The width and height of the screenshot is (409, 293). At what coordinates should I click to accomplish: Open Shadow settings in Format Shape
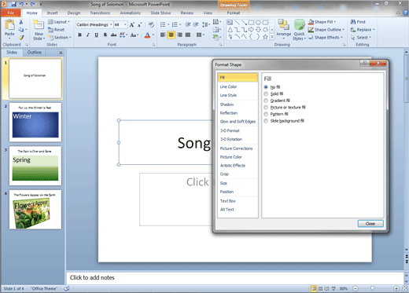pos(227,104)
